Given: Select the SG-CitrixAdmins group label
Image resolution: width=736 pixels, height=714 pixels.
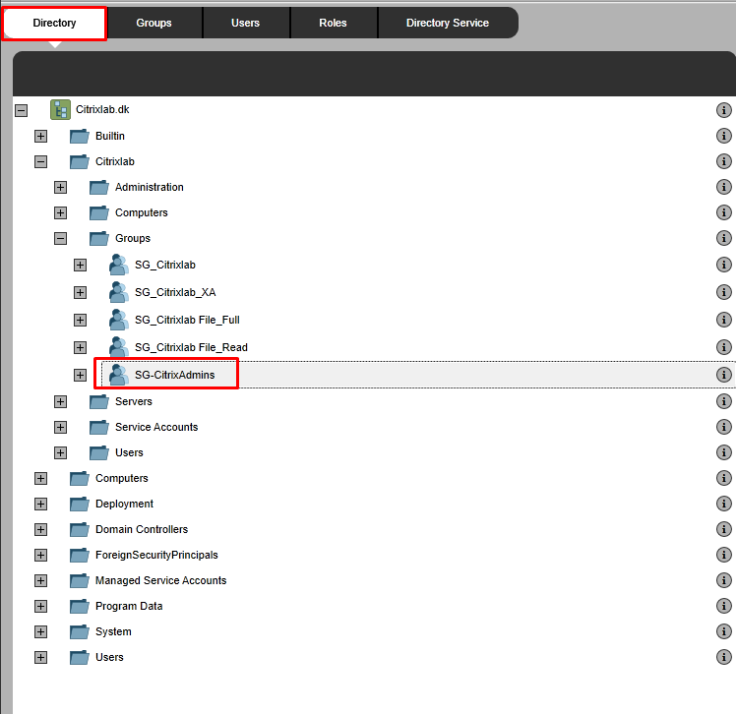Looking at the screenshot, I should 174,376.
